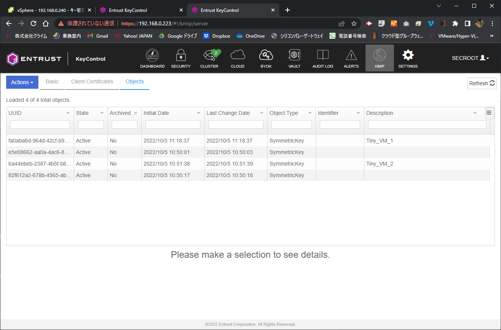Share this page from address bar

pyautogui.click(x=342, y=23)
